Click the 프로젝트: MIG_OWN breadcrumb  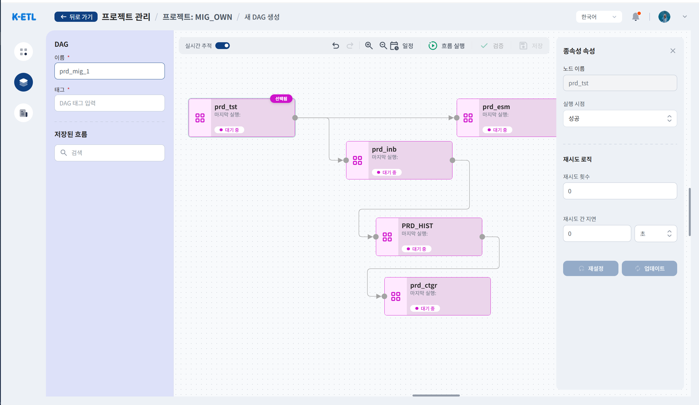[x=197, y=17]
